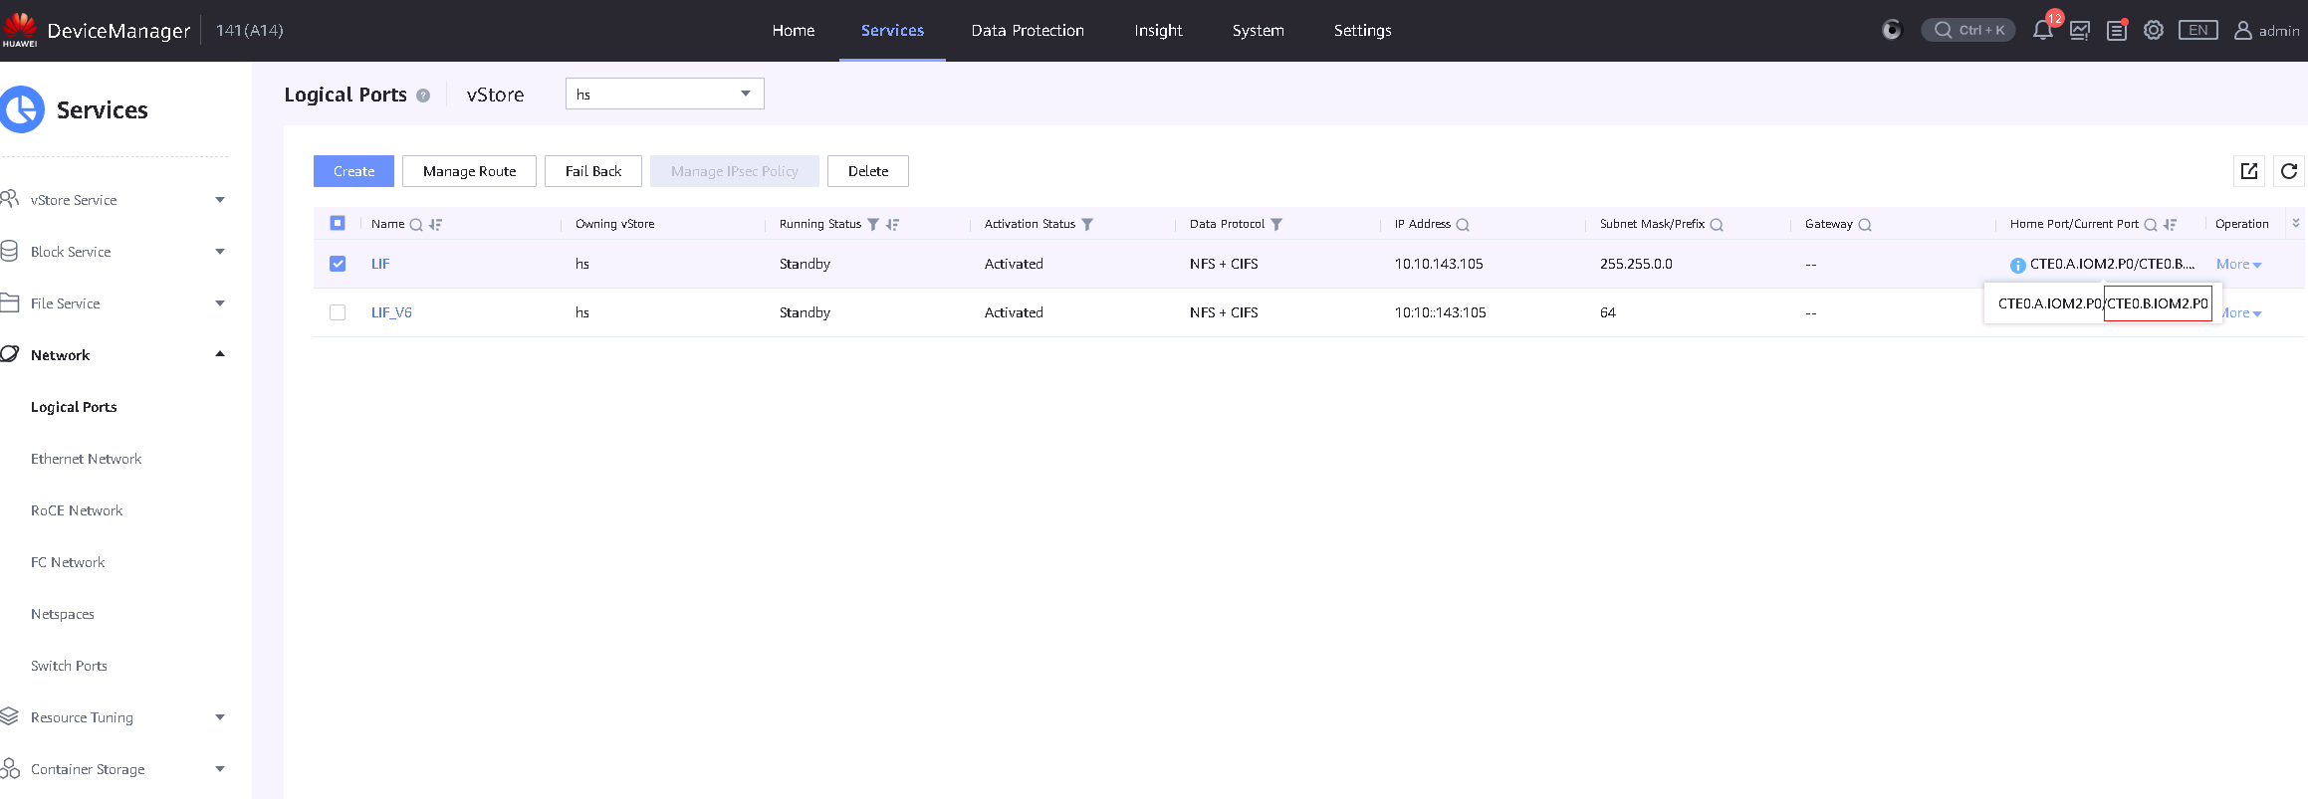Viewport: 2308px width, 799px height.
Task: Open the Settings tab
Action: point(1363,31)
